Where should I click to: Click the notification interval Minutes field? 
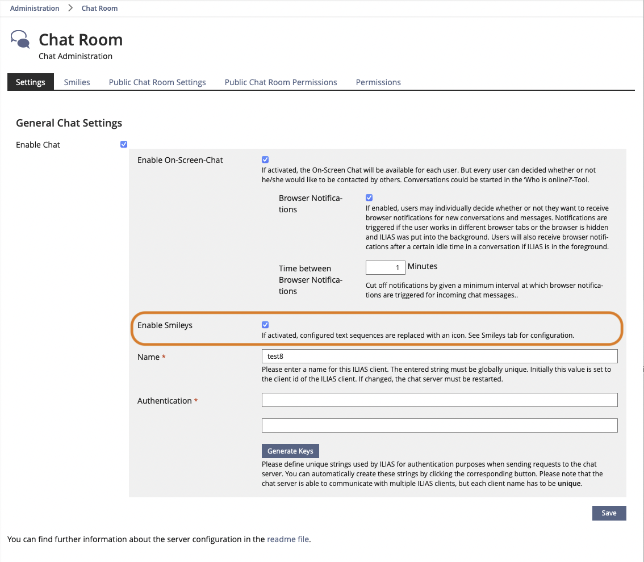point(385,267)
